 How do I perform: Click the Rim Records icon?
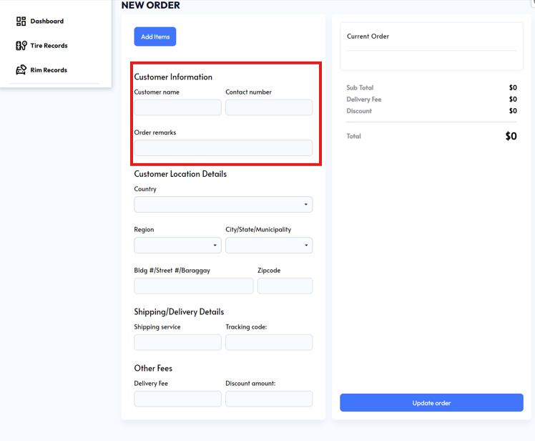[21, 70]
